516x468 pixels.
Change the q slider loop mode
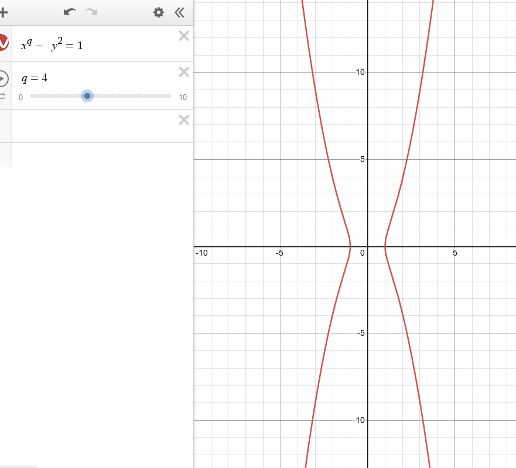click(x=2, y=96)
